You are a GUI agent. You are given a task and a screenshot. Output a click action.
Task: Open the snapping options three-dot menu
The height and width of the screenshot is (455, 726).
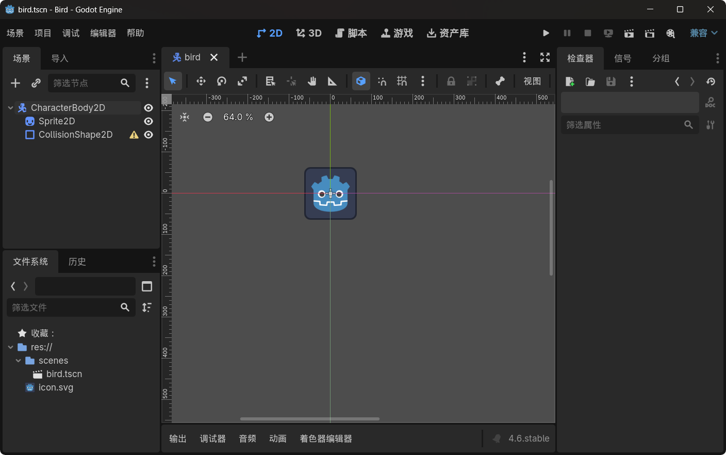[423, 81]
